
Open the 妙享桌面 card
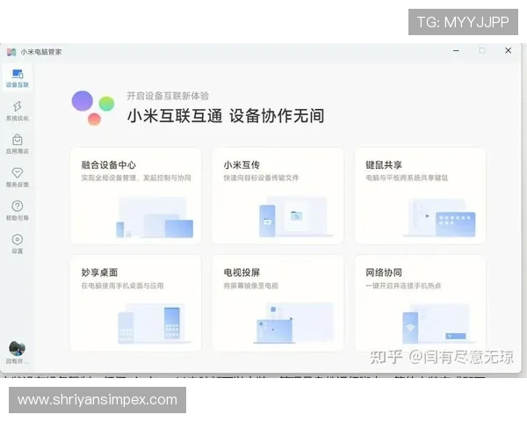click(x=135, y=303)
